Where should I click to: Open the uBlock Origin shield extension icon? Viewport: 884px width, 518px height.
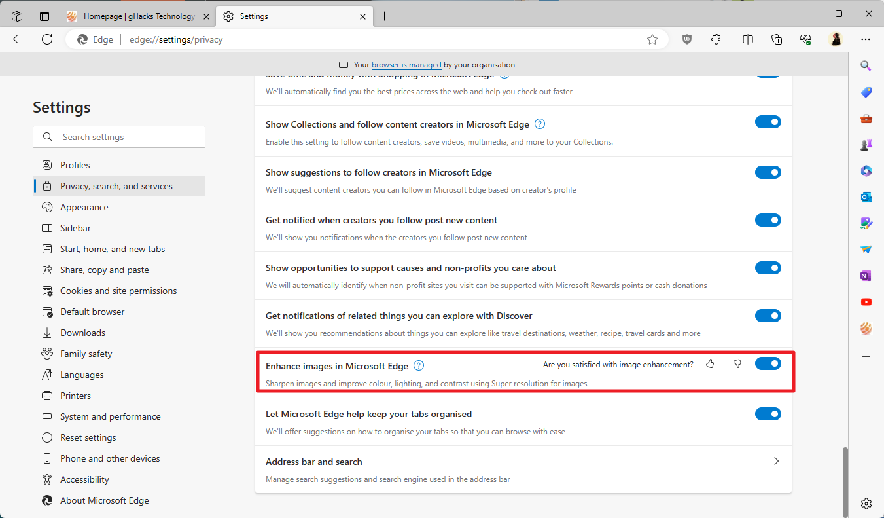687,39
